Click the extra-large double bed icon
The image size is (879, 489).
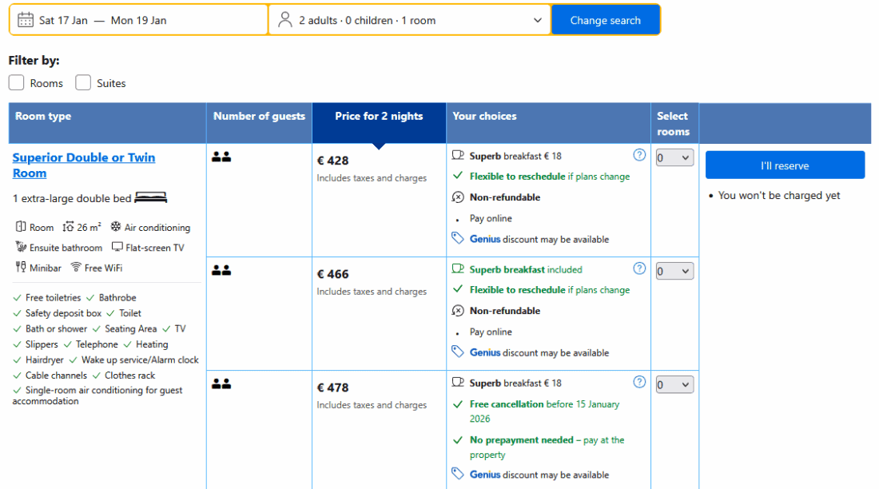point(151,197)
